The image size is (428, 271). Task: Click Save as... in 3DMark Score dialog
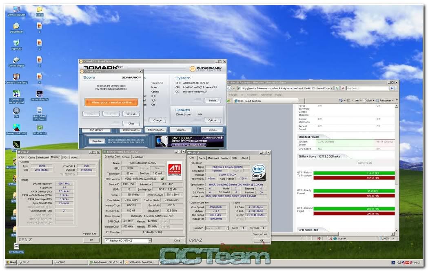(131, 114)
